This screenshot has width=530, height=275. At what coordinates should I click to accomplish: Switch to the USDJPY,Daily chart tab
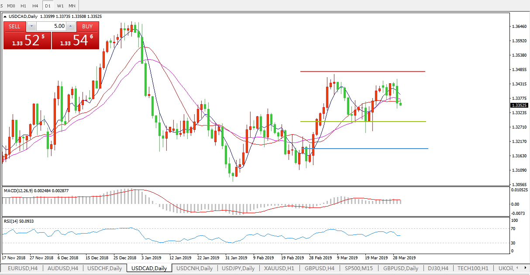[238, 268]
